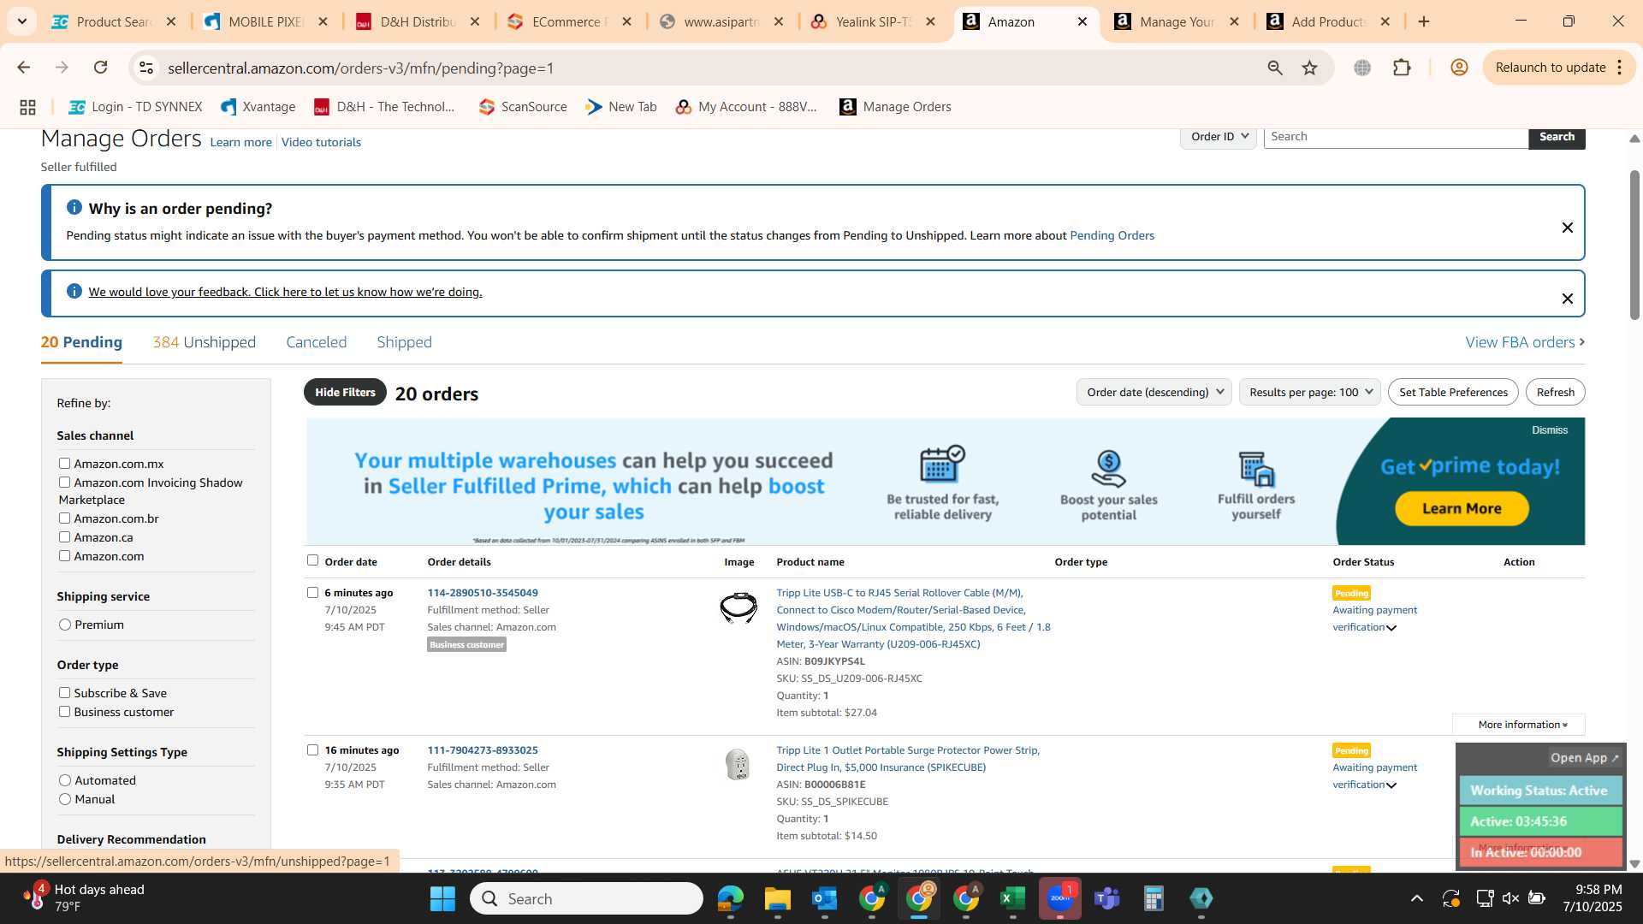Switch to the 20 Pending tab
This screenshot has width=1643, height=924.
(81, 342)
